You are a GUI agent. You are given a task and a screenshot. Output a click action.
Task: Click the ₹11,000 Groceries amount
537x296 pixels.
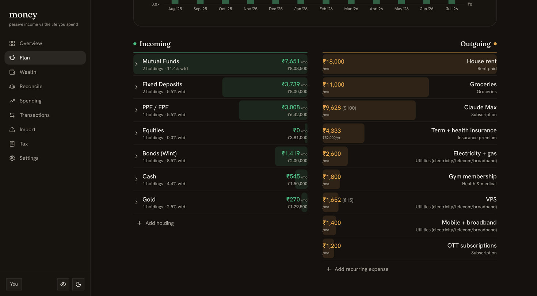click(334, 85)
